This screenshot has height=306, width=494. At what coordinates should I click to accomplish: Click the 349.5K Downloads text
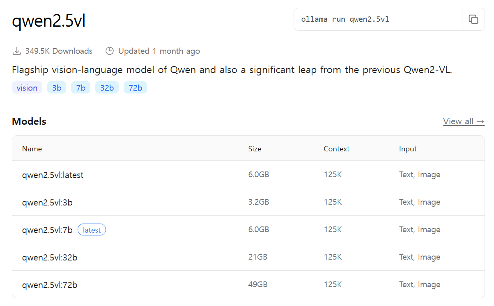point(59,51)
